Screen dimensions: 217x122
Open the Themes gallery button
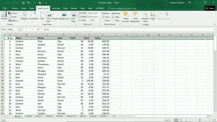click(4, 17)
